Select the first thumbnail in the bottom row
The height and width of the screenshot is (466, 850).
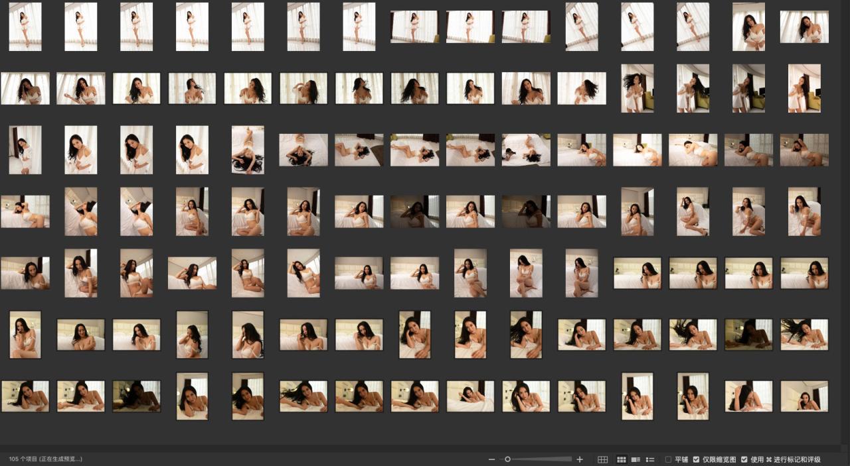[x=25, y=396]
